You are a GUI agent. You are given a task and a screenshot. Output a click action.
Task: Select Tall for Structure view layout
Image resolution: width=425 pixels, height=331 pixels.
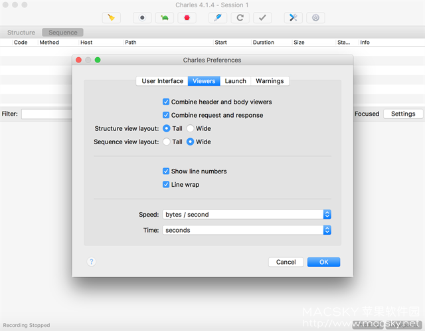167,128
